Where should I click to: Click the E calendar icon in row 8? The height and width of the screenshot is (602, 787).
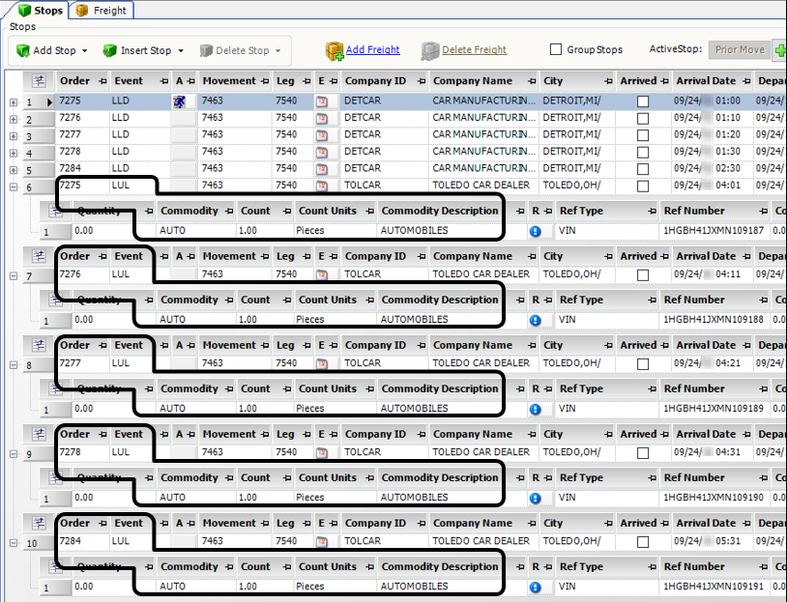(x=321, y=363)
